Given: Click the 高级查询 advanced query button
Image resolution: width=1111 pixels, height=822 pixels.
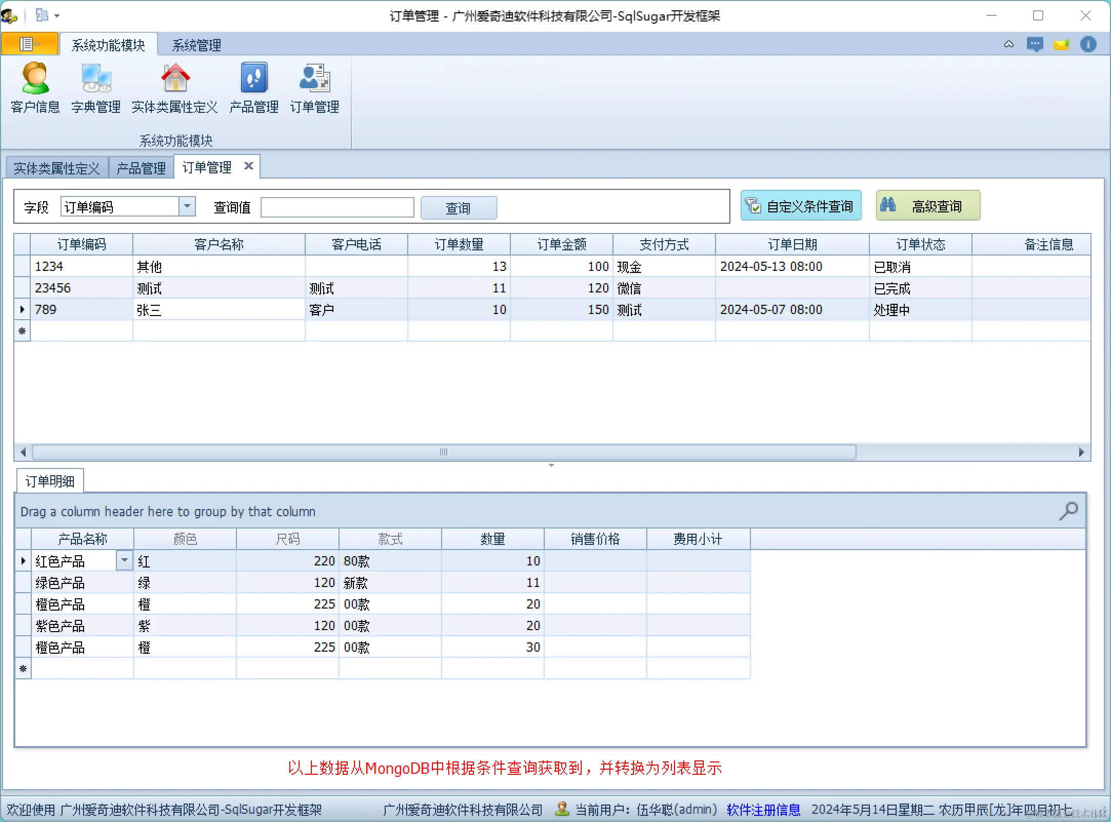Looking at the screenshot, I should pyautogui.click(x=927, y=206).
